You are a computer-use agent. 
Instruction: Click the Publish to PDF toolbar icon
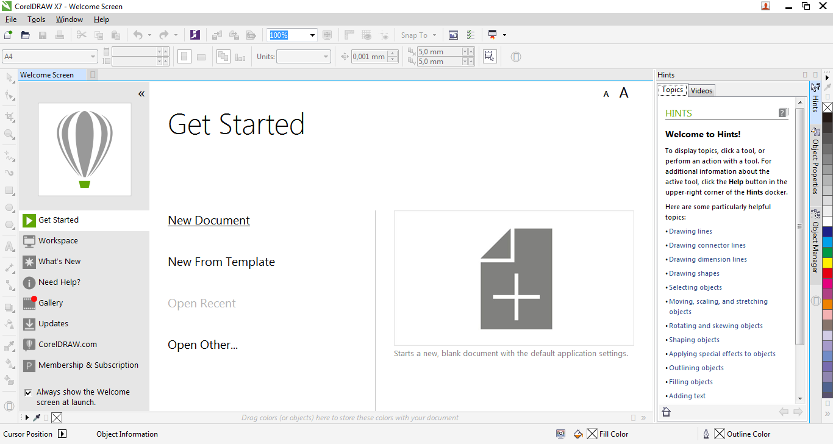coord(251,35)
